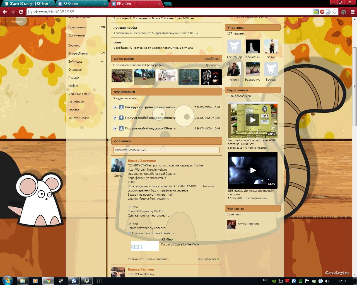Click the Написать сообщение field
This screenshot has width=357, height=285.
click(167, 150)
